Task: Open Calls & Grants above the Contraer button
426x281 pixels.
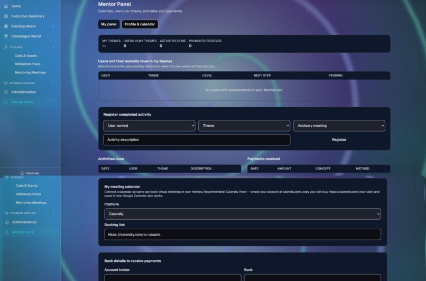Action: click(x=26, y=55)
